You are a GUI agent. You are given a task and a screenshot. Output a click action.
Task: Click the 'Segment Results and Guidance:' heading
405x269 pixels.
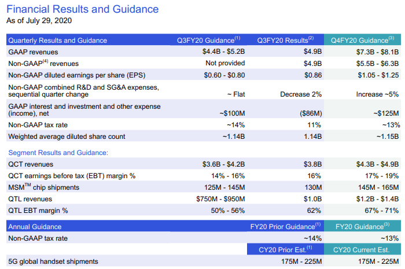pos(58,153)
